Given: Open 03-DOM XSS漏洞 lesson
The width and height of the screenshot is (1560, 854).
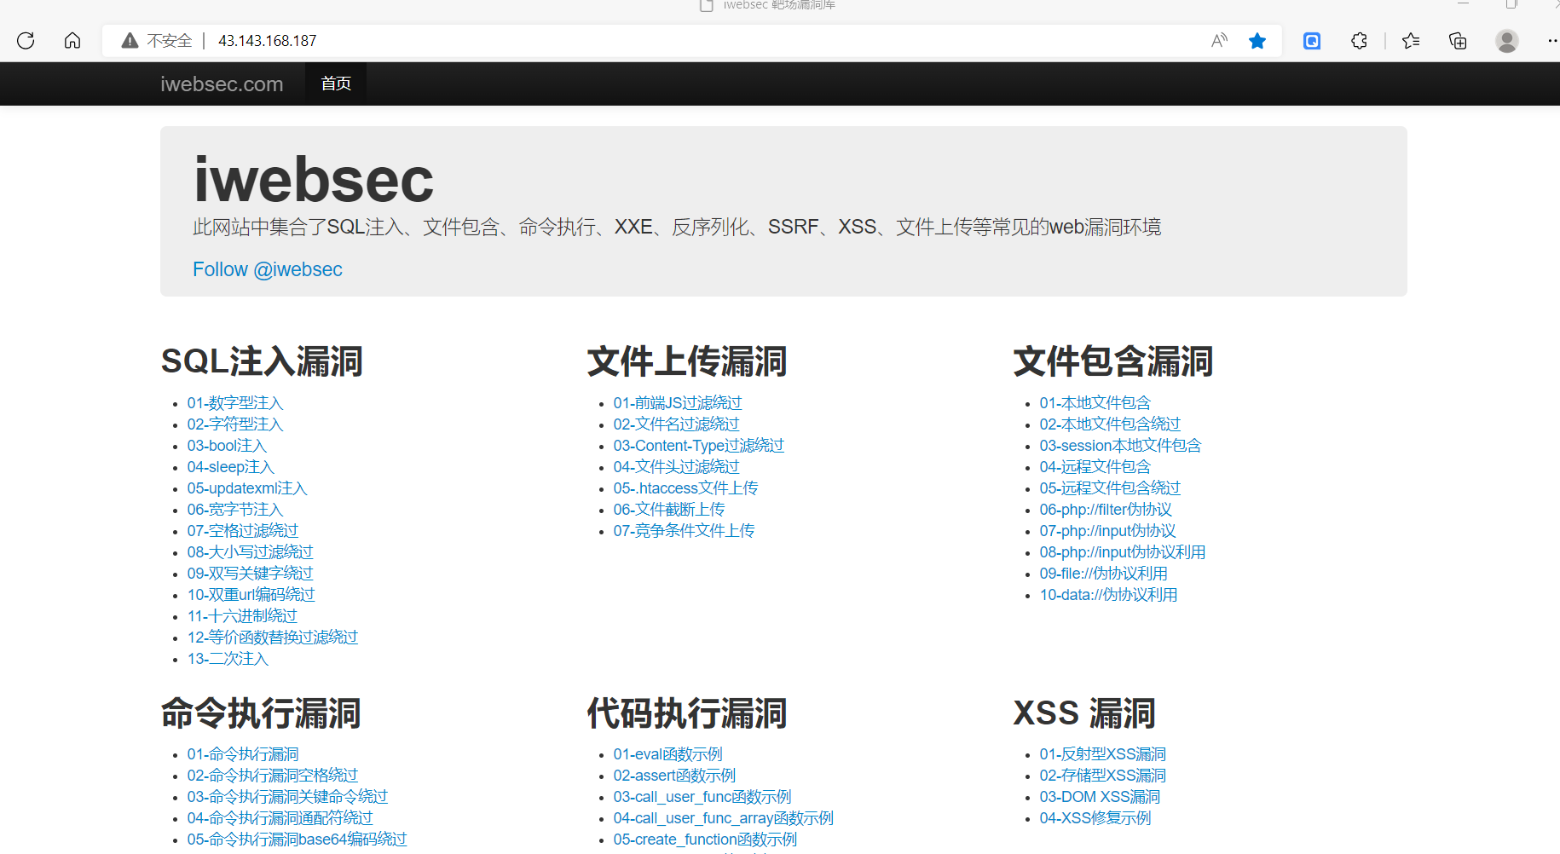Looking at the screenshot, I should tap(1100, 797).
